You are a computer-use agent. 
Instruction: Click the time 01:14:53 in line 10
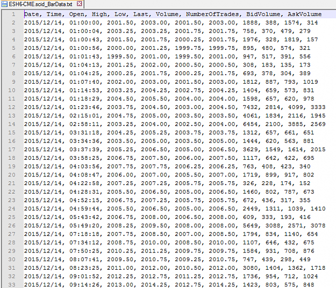click(84, 90)
